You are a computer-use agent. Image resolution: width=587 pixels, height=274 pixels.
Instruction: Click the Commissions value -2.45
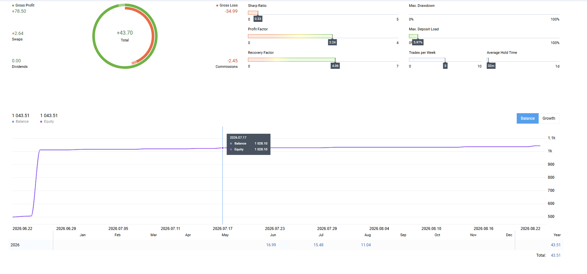point(233,61)
